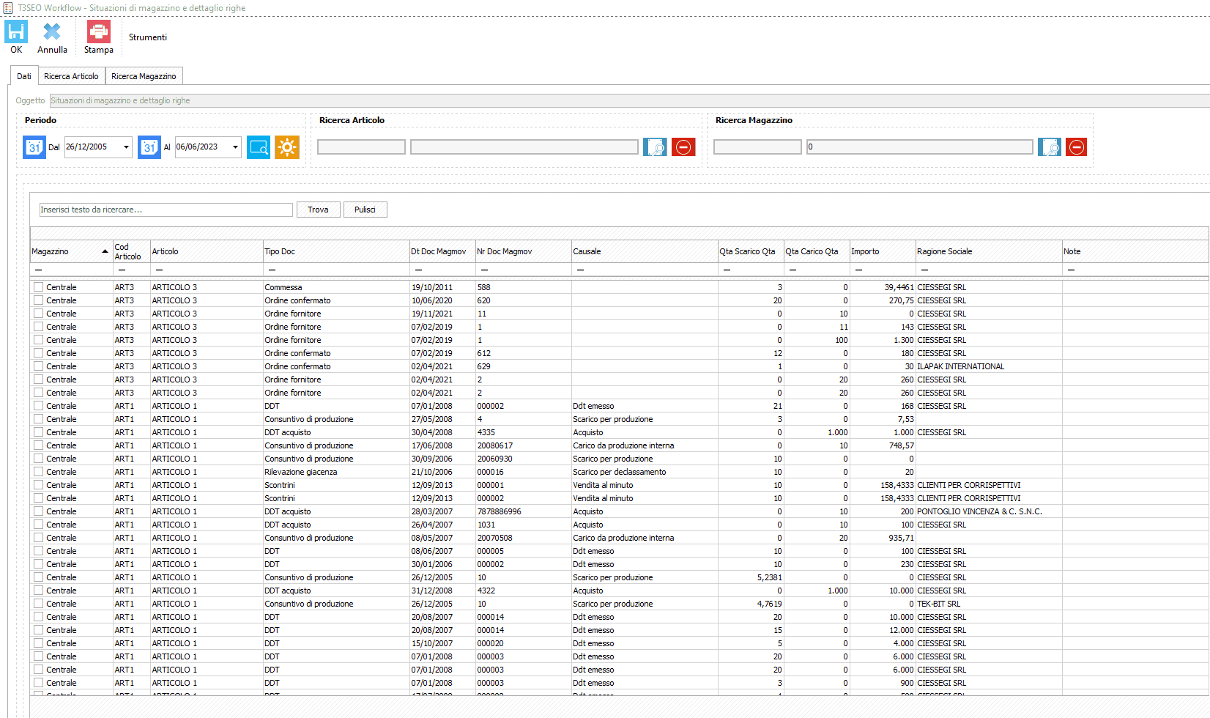Sort by Ragione Sociale column header
Image resolution: width=1210 pixels, height=718 pixels.
pos(989,251)
